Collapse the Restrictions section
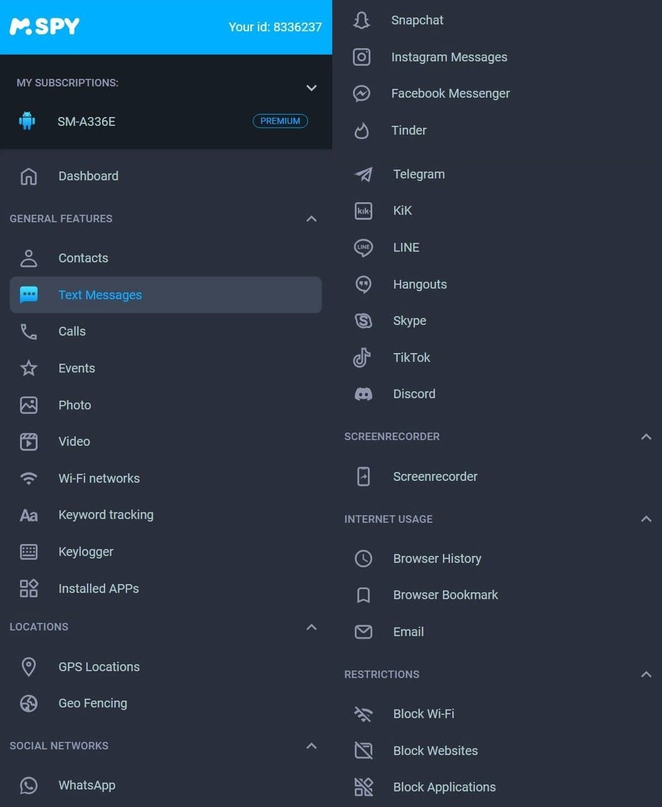Screen dimensions: 662x807 pos(646,674)
